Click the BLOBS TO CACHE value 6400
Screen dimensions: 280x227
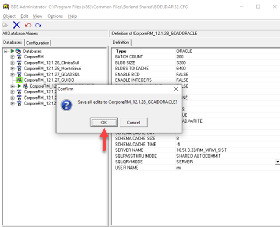[181, 68]
